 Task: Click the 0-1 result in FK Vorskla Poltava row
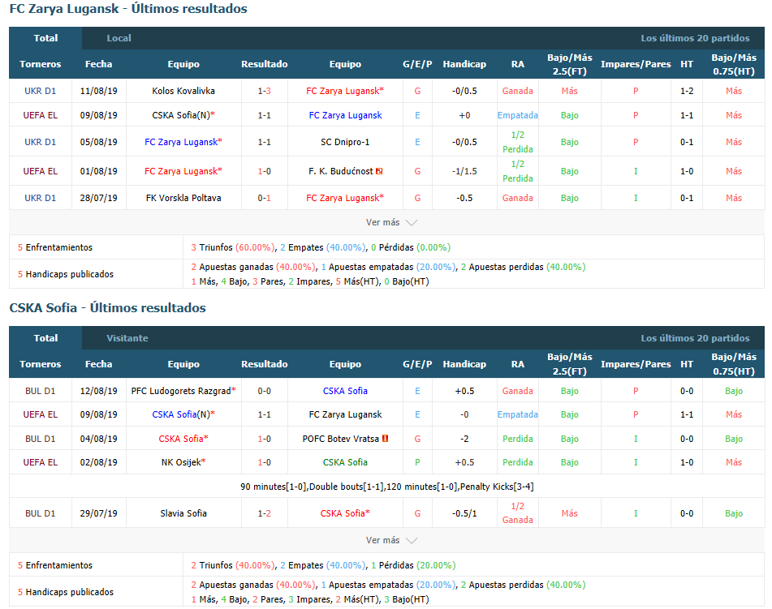[265, 198]
